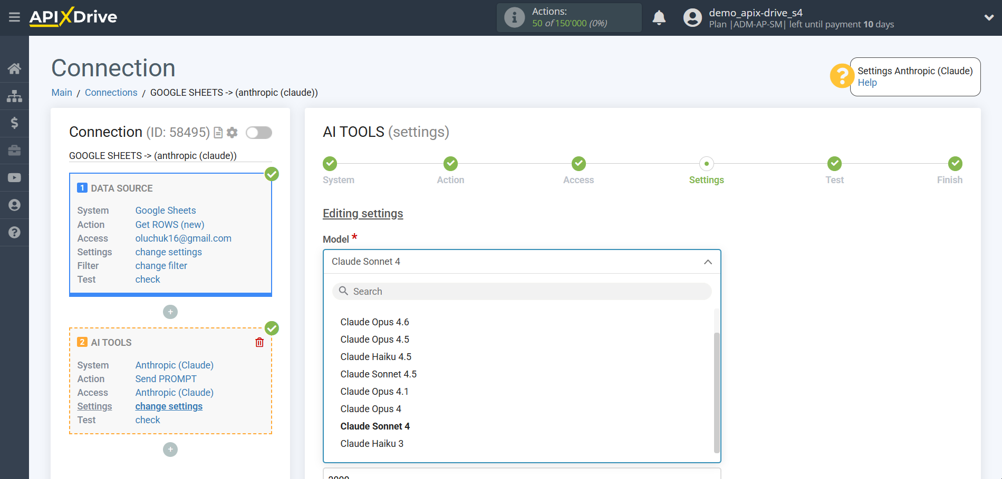Select Claude Sonnet 4.5
The height and width of the screenshot is (479, 1002).
click(x=378, y=374)
